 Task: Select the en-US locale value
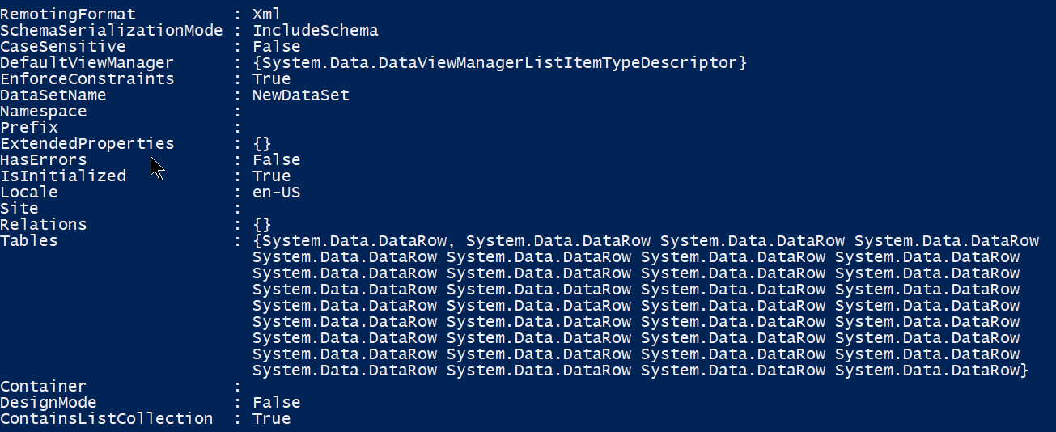point(276,193)
